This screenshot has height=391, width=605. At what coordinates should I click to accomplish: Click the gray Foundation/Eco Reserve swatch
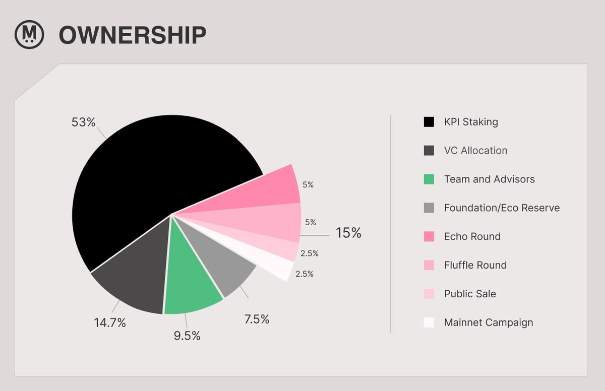(429, 208)
